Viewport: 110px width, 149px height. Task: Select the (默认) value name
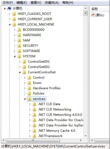(100, 15)
